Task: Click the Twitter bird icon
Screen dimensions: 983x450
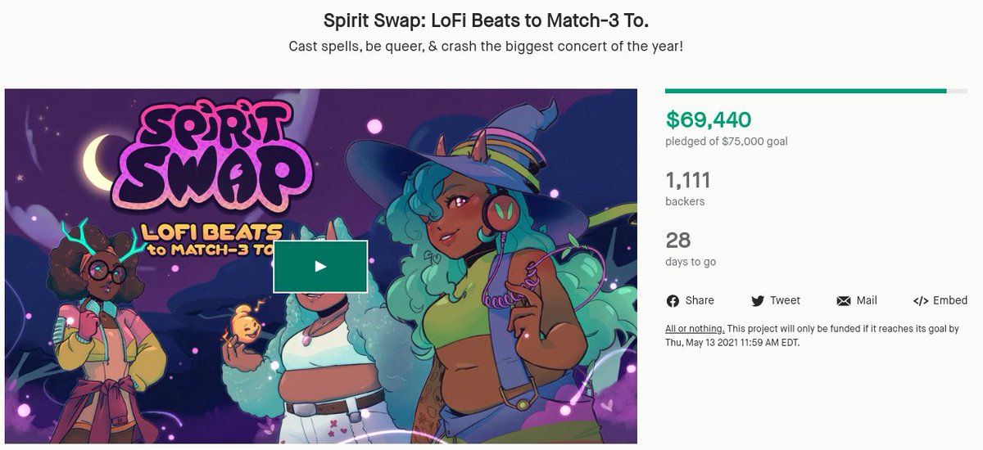Action: 758,301
